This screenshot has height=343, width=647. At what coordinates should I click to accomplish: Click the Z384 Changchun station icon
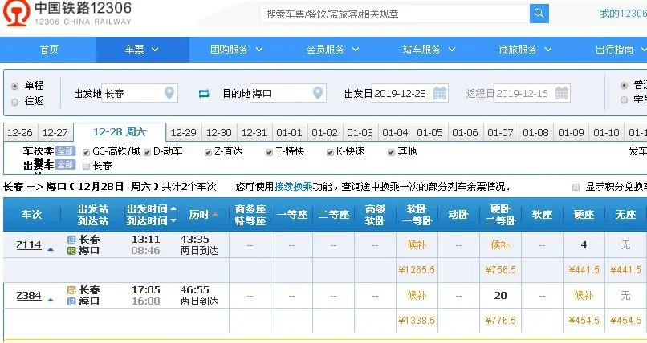71,290
